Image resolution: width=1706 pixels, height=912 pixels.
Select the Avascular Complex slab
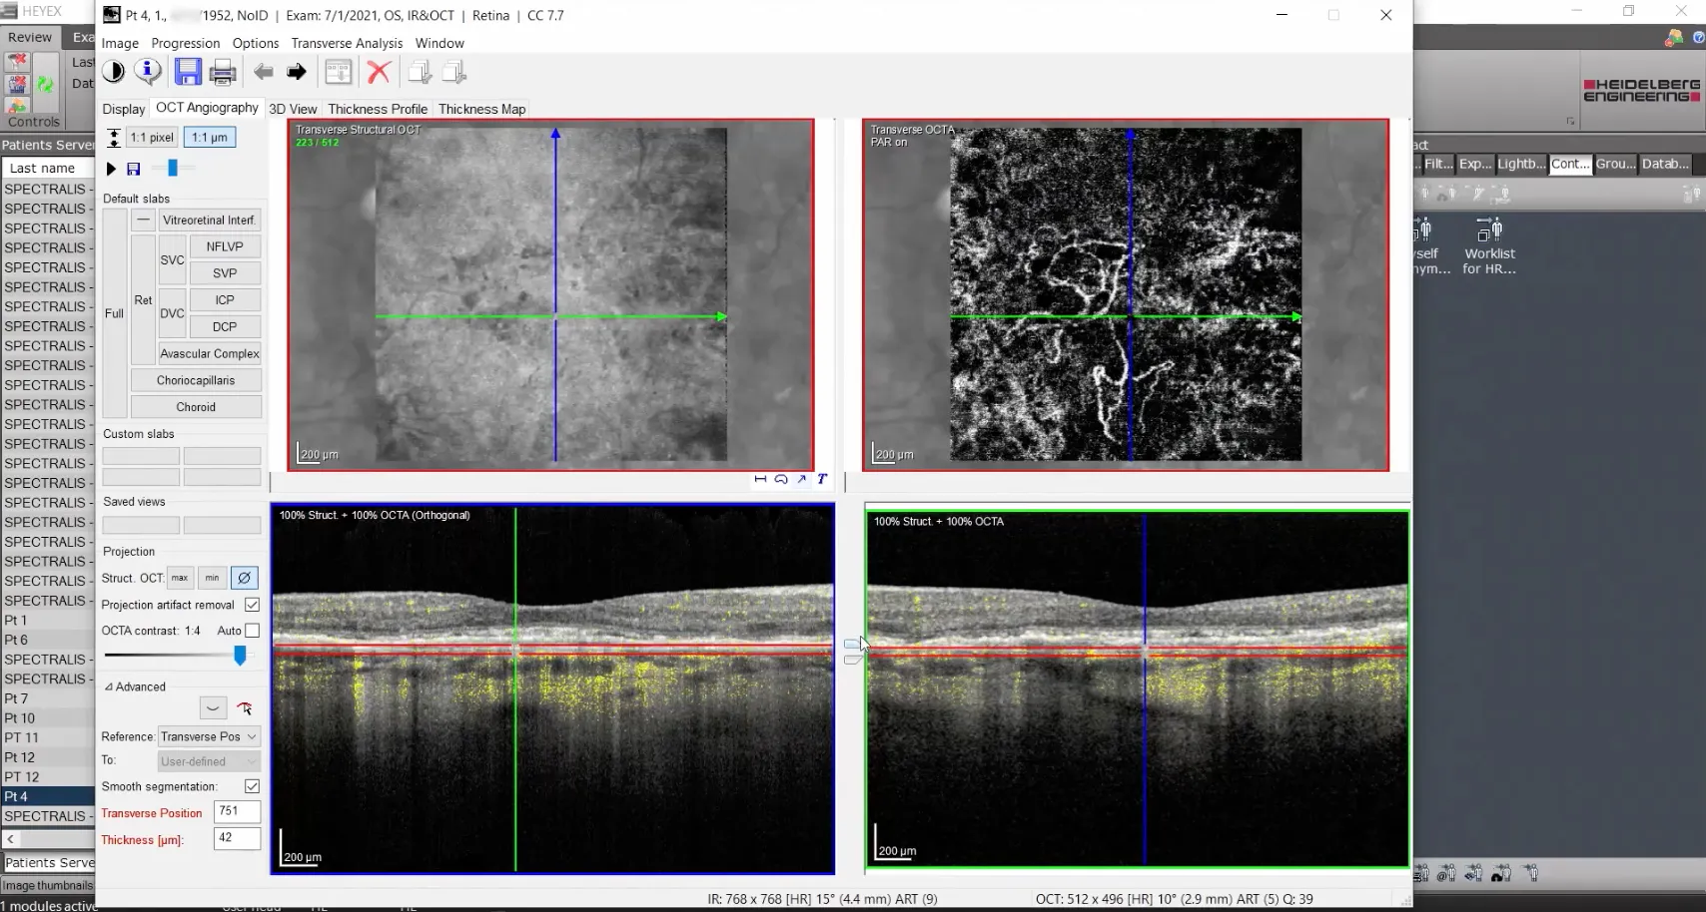tap(210, 353)
